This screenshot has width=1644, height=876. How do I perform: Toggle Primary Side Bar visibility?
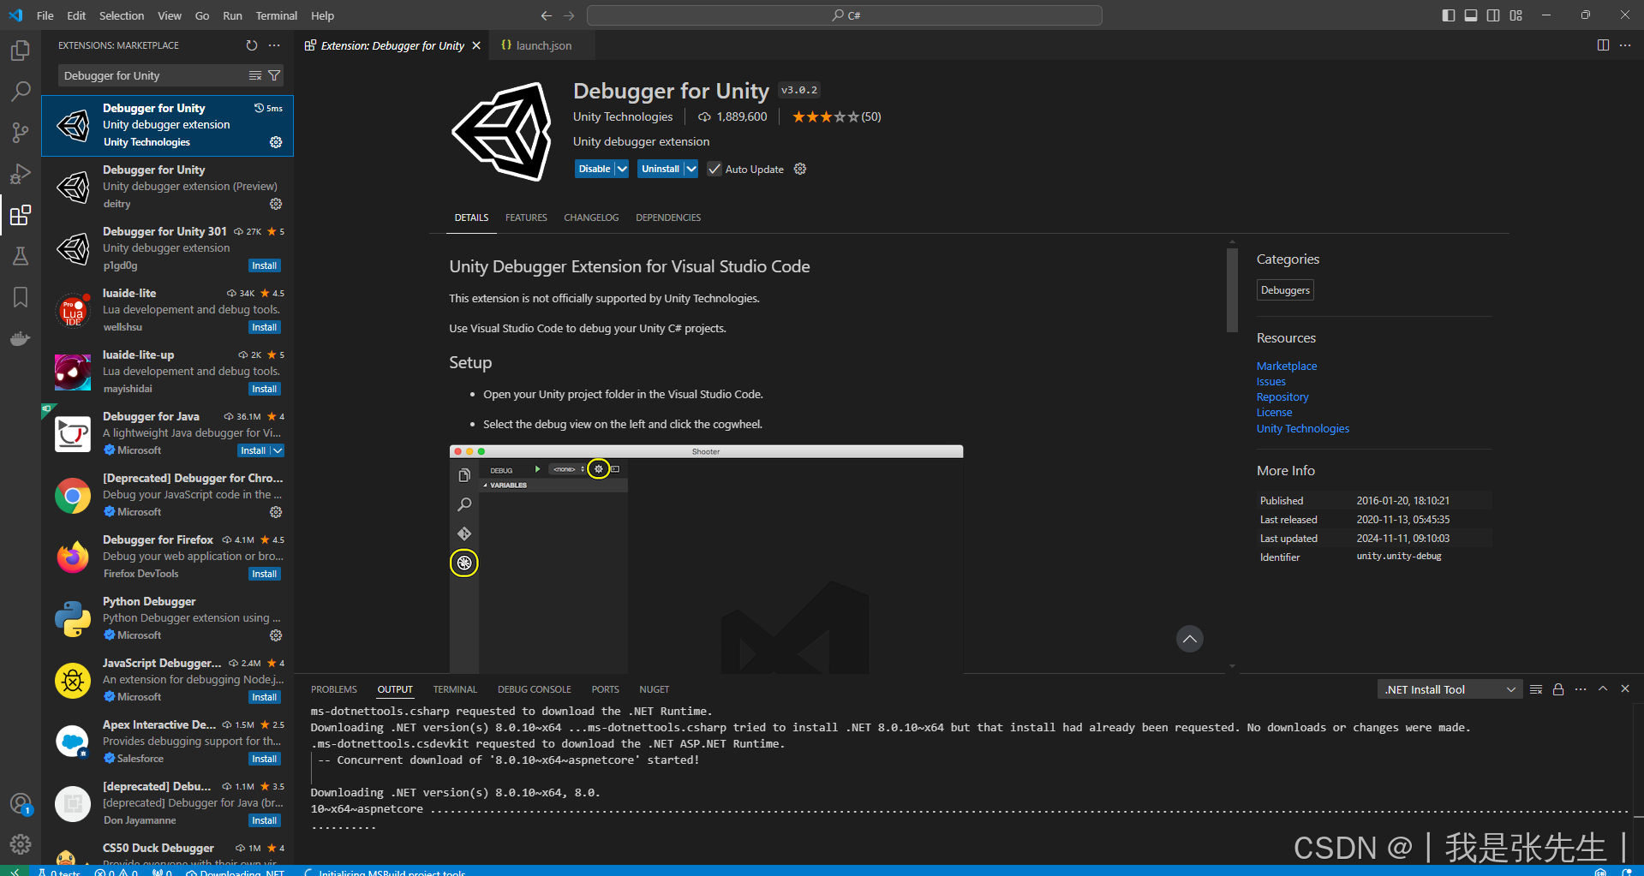point(1449,15)
